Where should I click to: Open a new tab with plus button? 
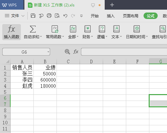pos(112,5)
